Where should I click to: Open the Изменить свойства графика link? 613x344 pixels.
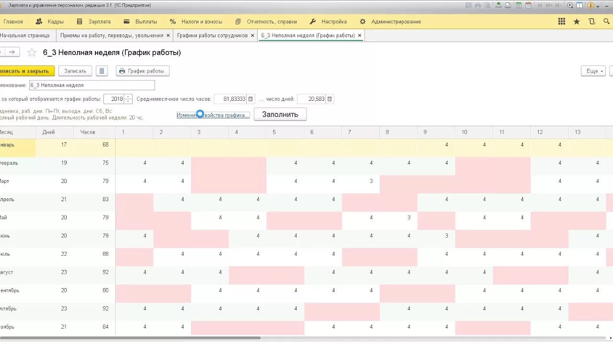pos(213,115)
